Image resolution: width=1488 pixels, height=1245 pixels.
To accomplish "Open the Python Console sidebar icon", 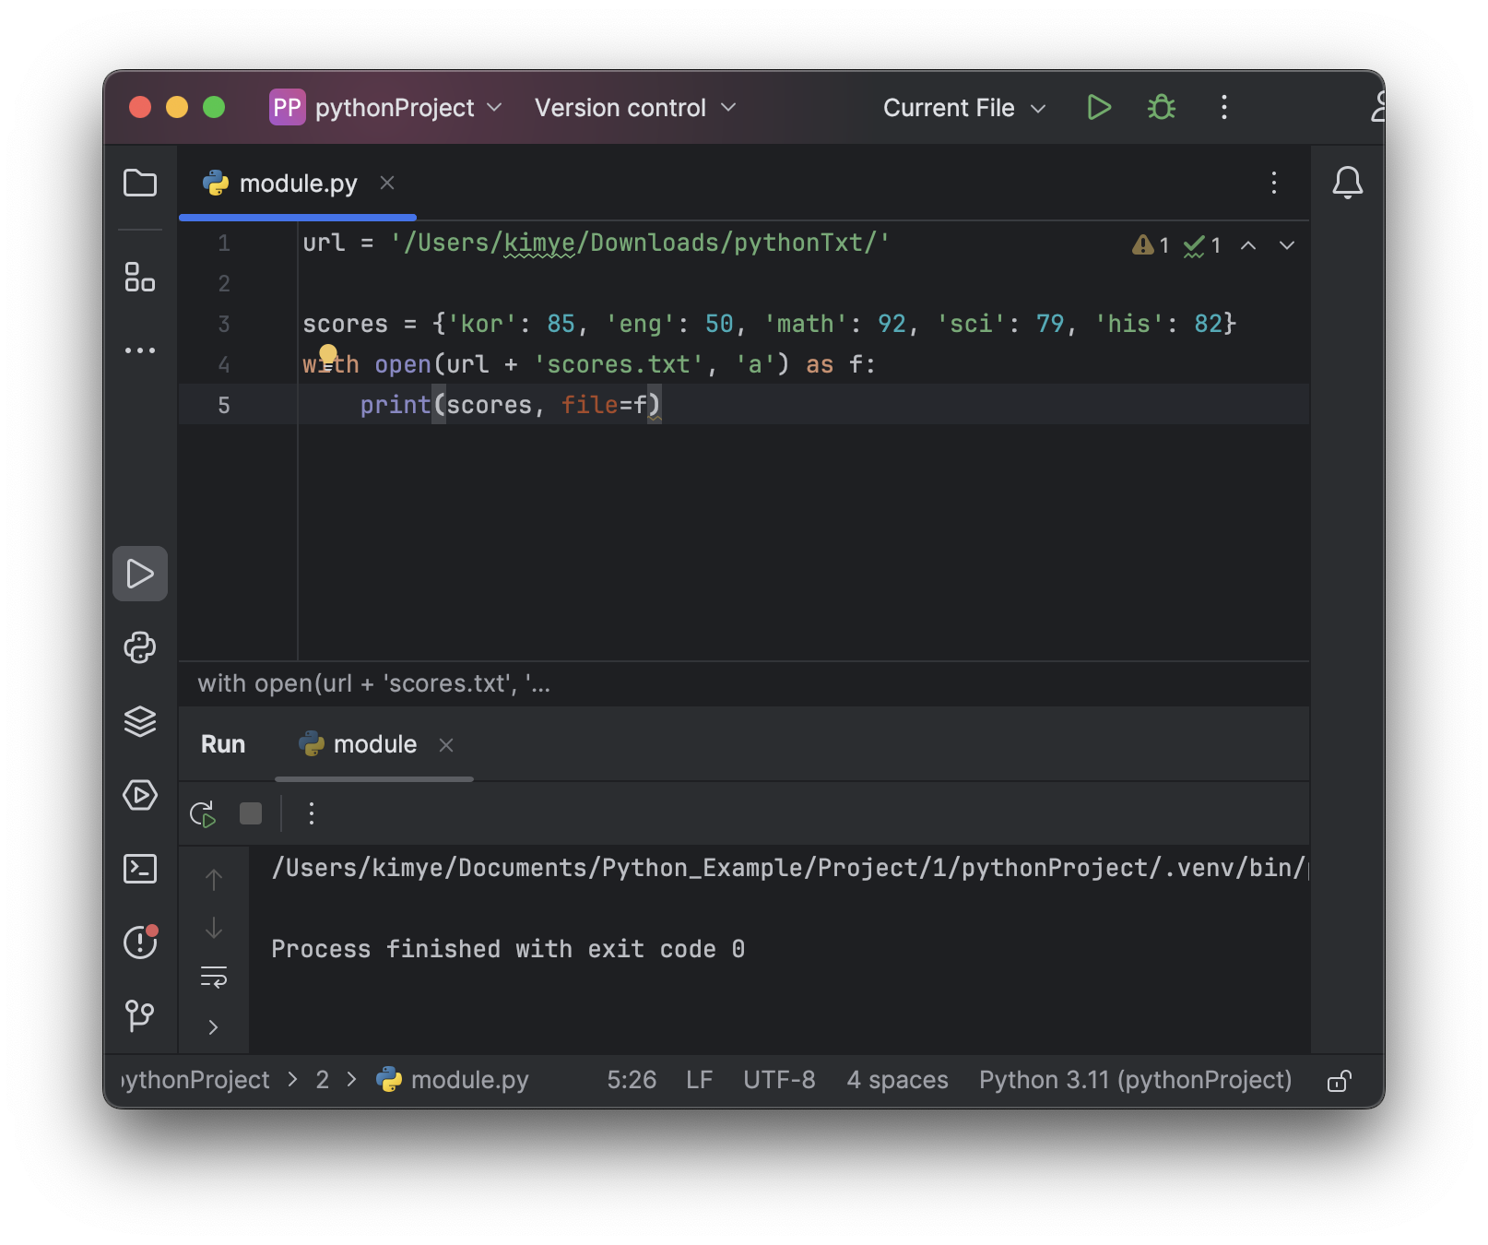I will click(140, 647).
